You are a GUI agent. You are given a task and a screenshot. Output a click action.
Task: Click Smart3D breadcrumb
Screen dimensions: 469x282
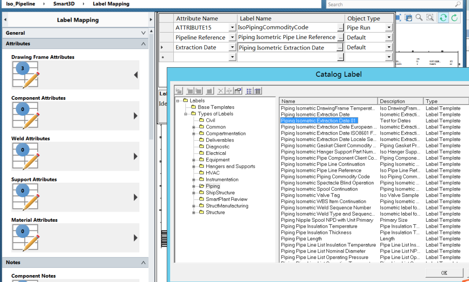[x=64, y=4]
